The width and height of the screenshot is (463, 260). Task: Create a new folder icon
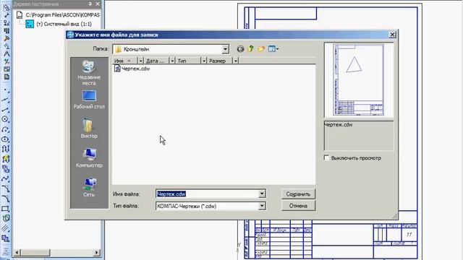[261, 49]
